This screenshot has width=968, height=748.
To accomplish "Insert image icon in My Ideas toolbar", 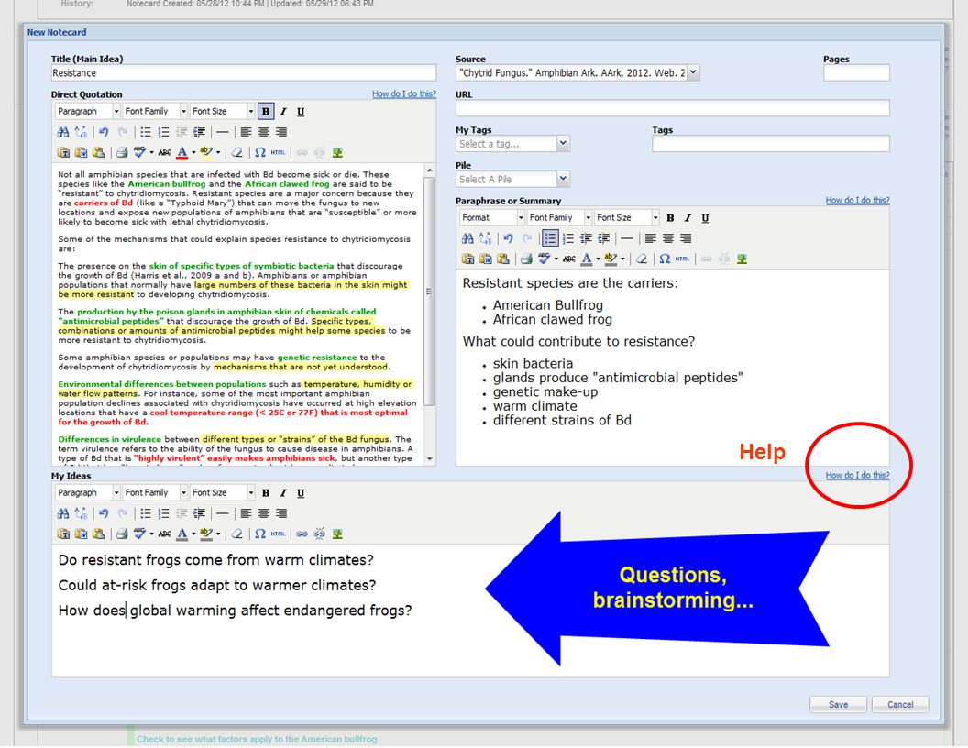I will (337, 533).
